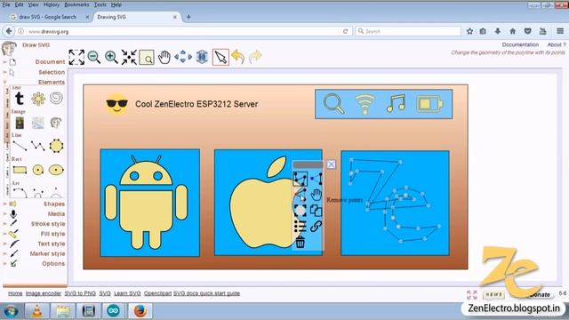This screenshot has width=569, height=320.
Task: Open list properties icon in popup
Action: tap(301, 226)
